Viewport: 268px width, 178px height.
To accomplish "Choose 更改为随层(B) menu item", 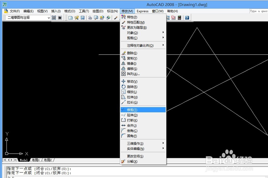I will [143, 28].
